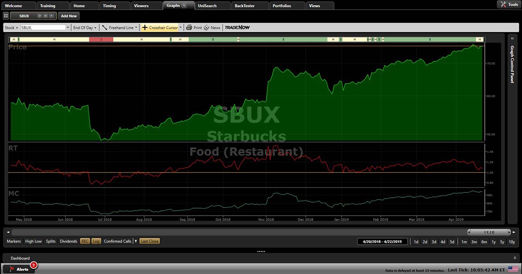The image size is (522, 274).
Task: Open the Portfolios tab
Action: (x=282, y=6)
